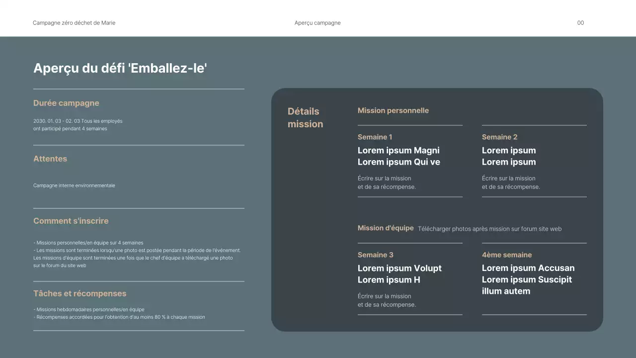Select the 'Semaine 3' heading
This screenshot has height=358, width=636.
[x=375, y=255]
